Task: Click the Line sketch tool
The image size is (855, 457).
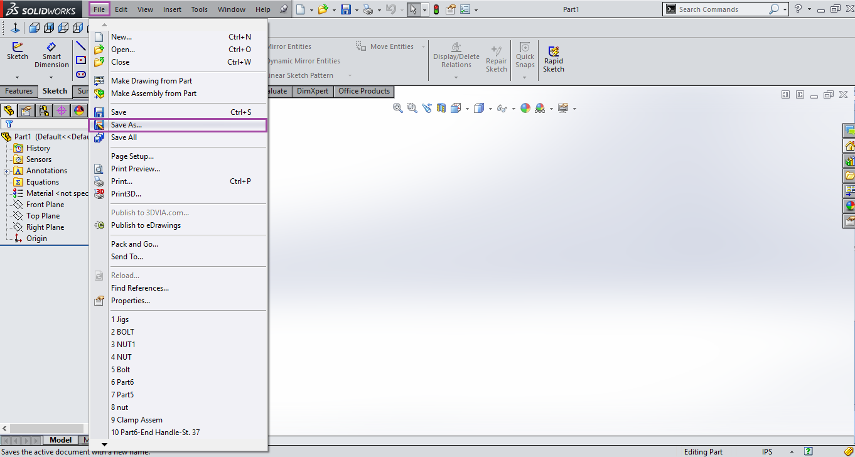Action: [81, 46]
